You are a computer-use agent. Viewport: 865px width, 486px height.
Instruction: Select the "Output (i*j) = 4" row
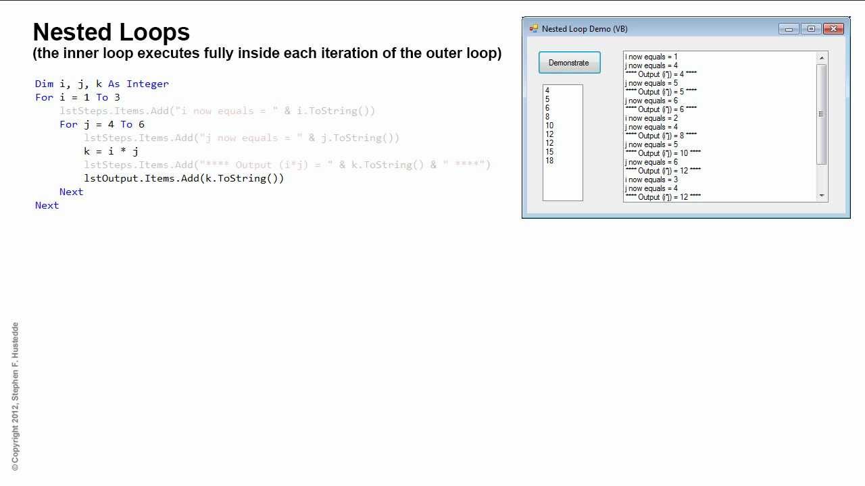click(x=720, y=74)
